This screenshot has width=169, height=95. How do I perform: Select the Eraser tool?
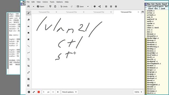click(29, 20)
